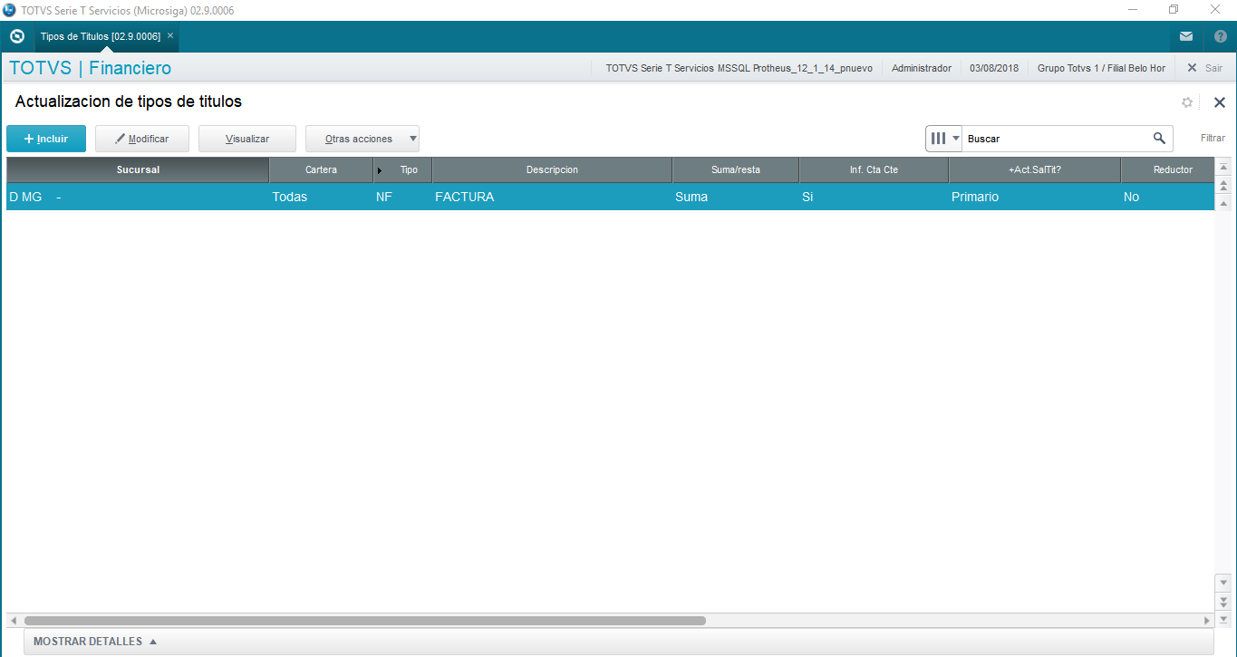This screenshot has height=657, width=1237.
Task: Jump to last record arrow in grid scrollbar
Action: [x=1223, y=618]
